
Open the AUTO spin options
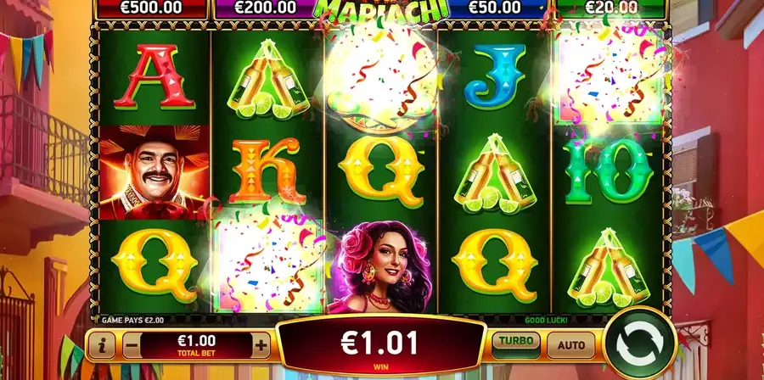coord(571,345)
